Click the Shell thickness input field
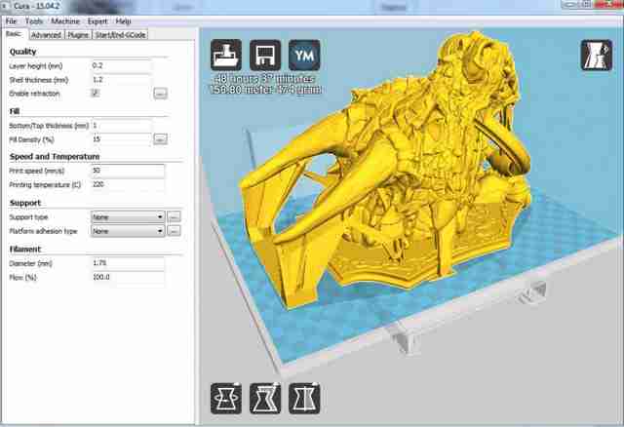The width and height of the screenshot is (624, 427). pyautogui.click(x=121, y=80)
